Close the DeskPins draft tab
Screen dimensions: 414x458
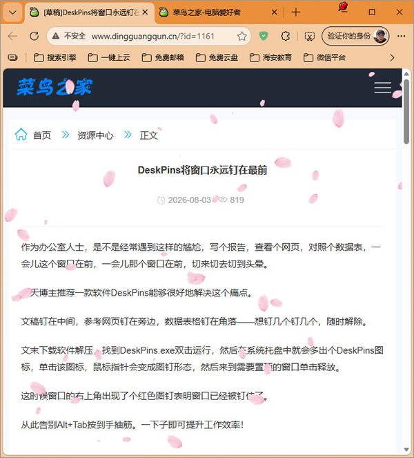(x=145, y=12)
